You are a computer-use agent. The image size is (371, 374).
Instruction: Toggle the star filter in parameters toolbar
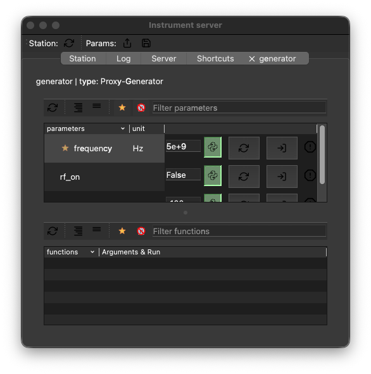(122, 108)
